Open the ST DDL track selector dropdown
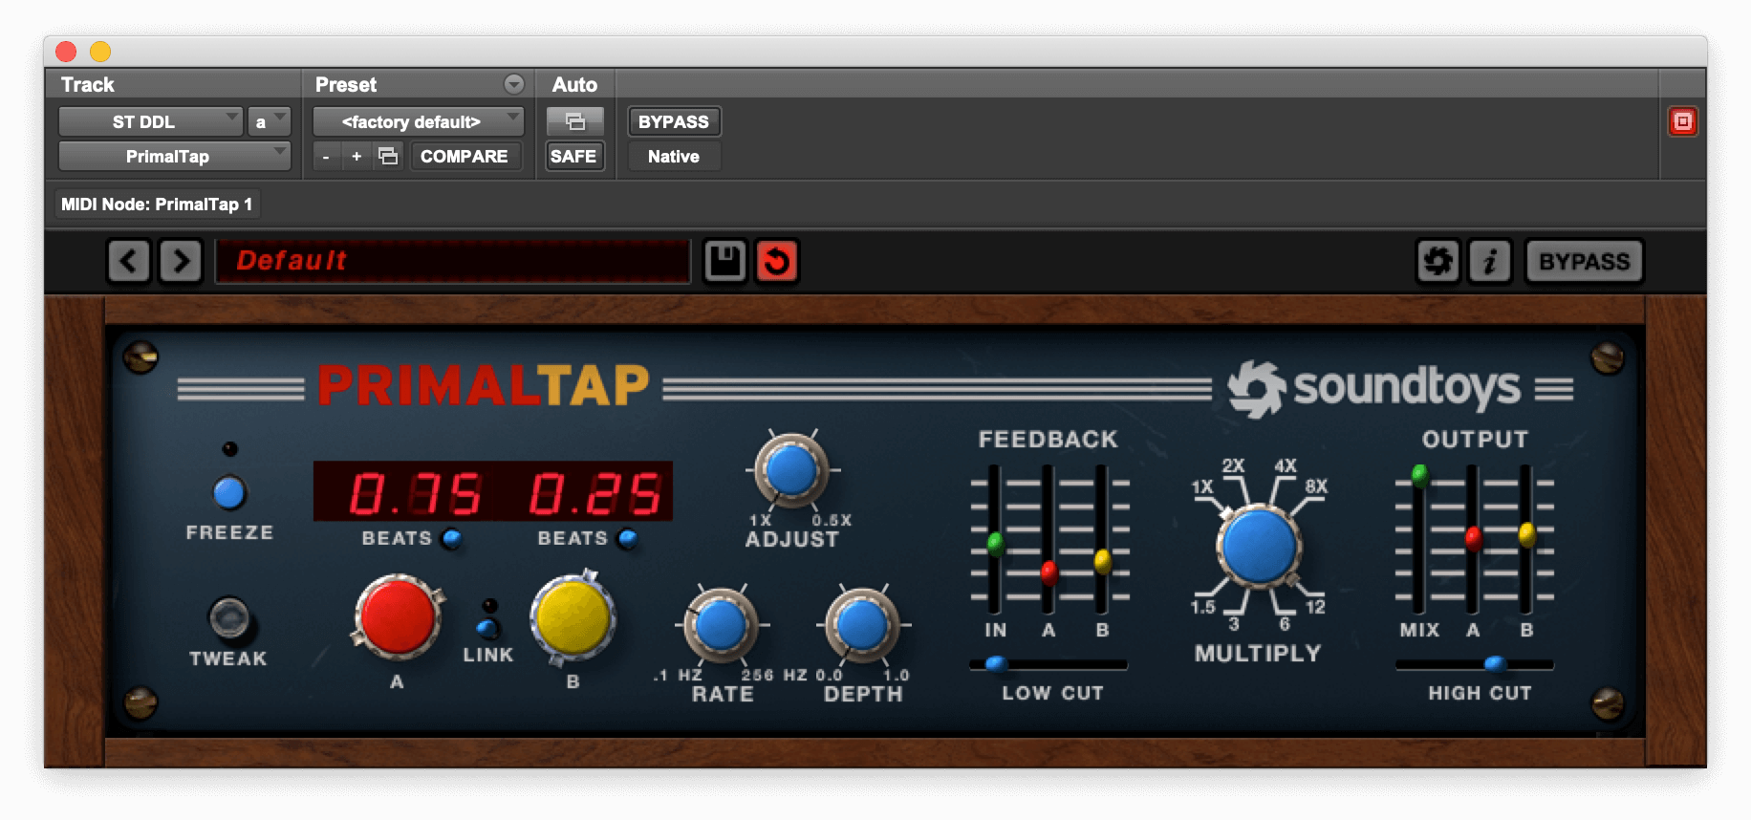Screen dimensions: 1751x820 tap(151, 121)
